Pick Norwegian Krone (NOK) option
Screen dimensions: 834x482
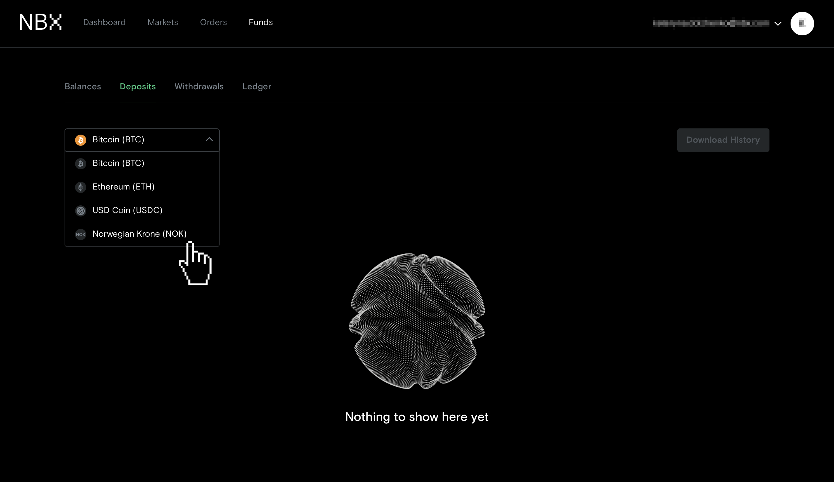coord(139,234)
